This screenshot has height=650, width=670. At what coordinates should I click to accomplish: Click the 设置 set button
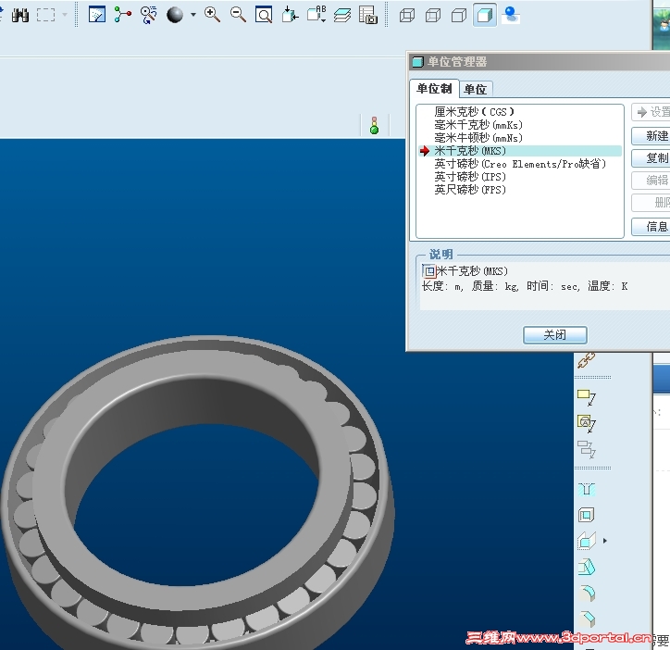(x=651, y=112)
